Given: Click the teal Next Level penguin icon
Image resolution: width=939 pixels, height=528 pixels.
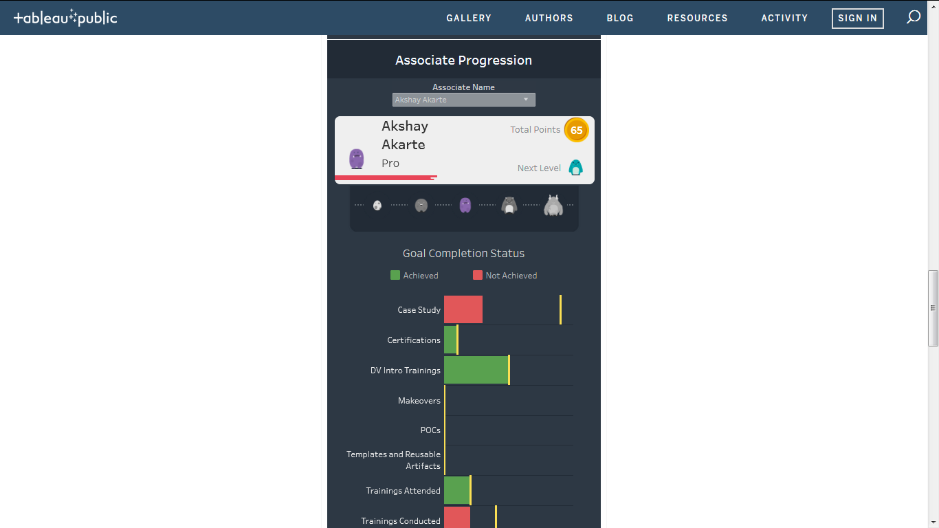Looking at the screenshot, I should coord(576,168).
